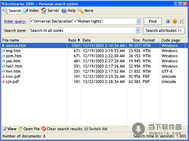Sort by Format column header
The height and width of the screenshot is (141, 189).
pos(151,40)
